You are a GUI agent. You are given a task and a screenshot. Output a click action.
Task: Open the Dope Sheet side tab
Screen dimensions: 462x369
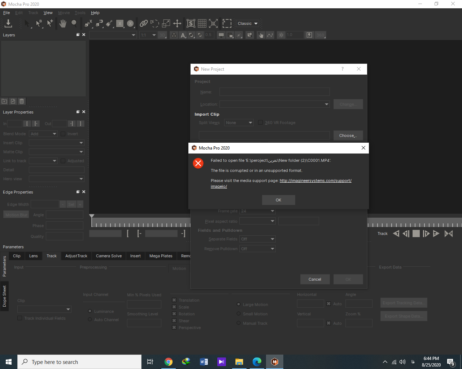pyautogui.click(x=5, y=296)
